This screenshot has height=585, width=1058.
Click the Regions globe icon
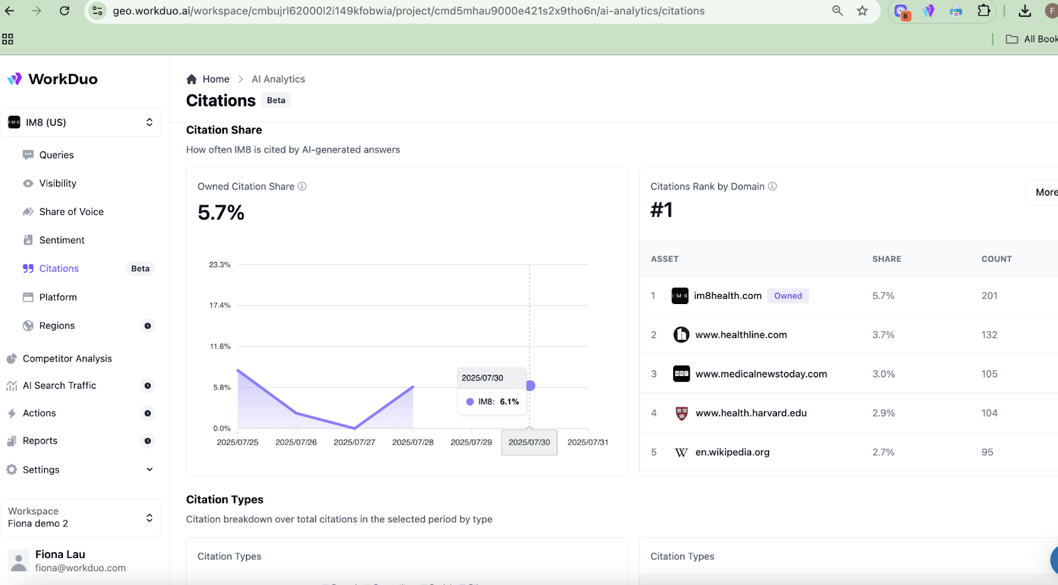[x=28, y=325]
